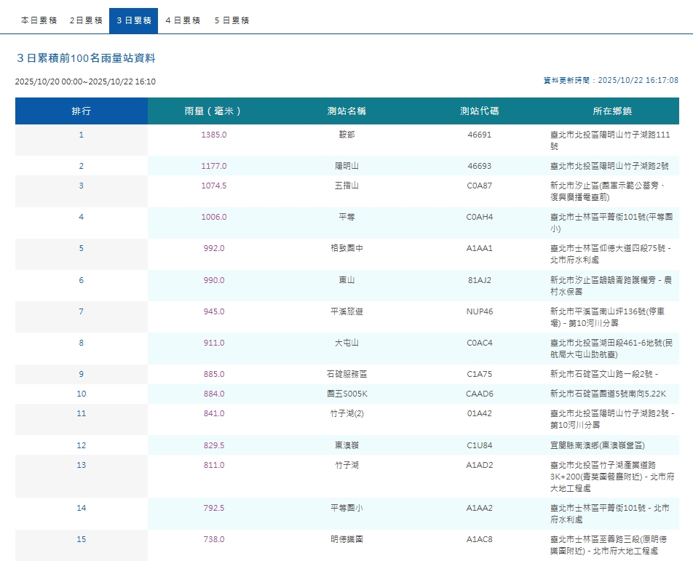Click rainfall value 885.0
693x561 pixels.
tap(214, 374)
